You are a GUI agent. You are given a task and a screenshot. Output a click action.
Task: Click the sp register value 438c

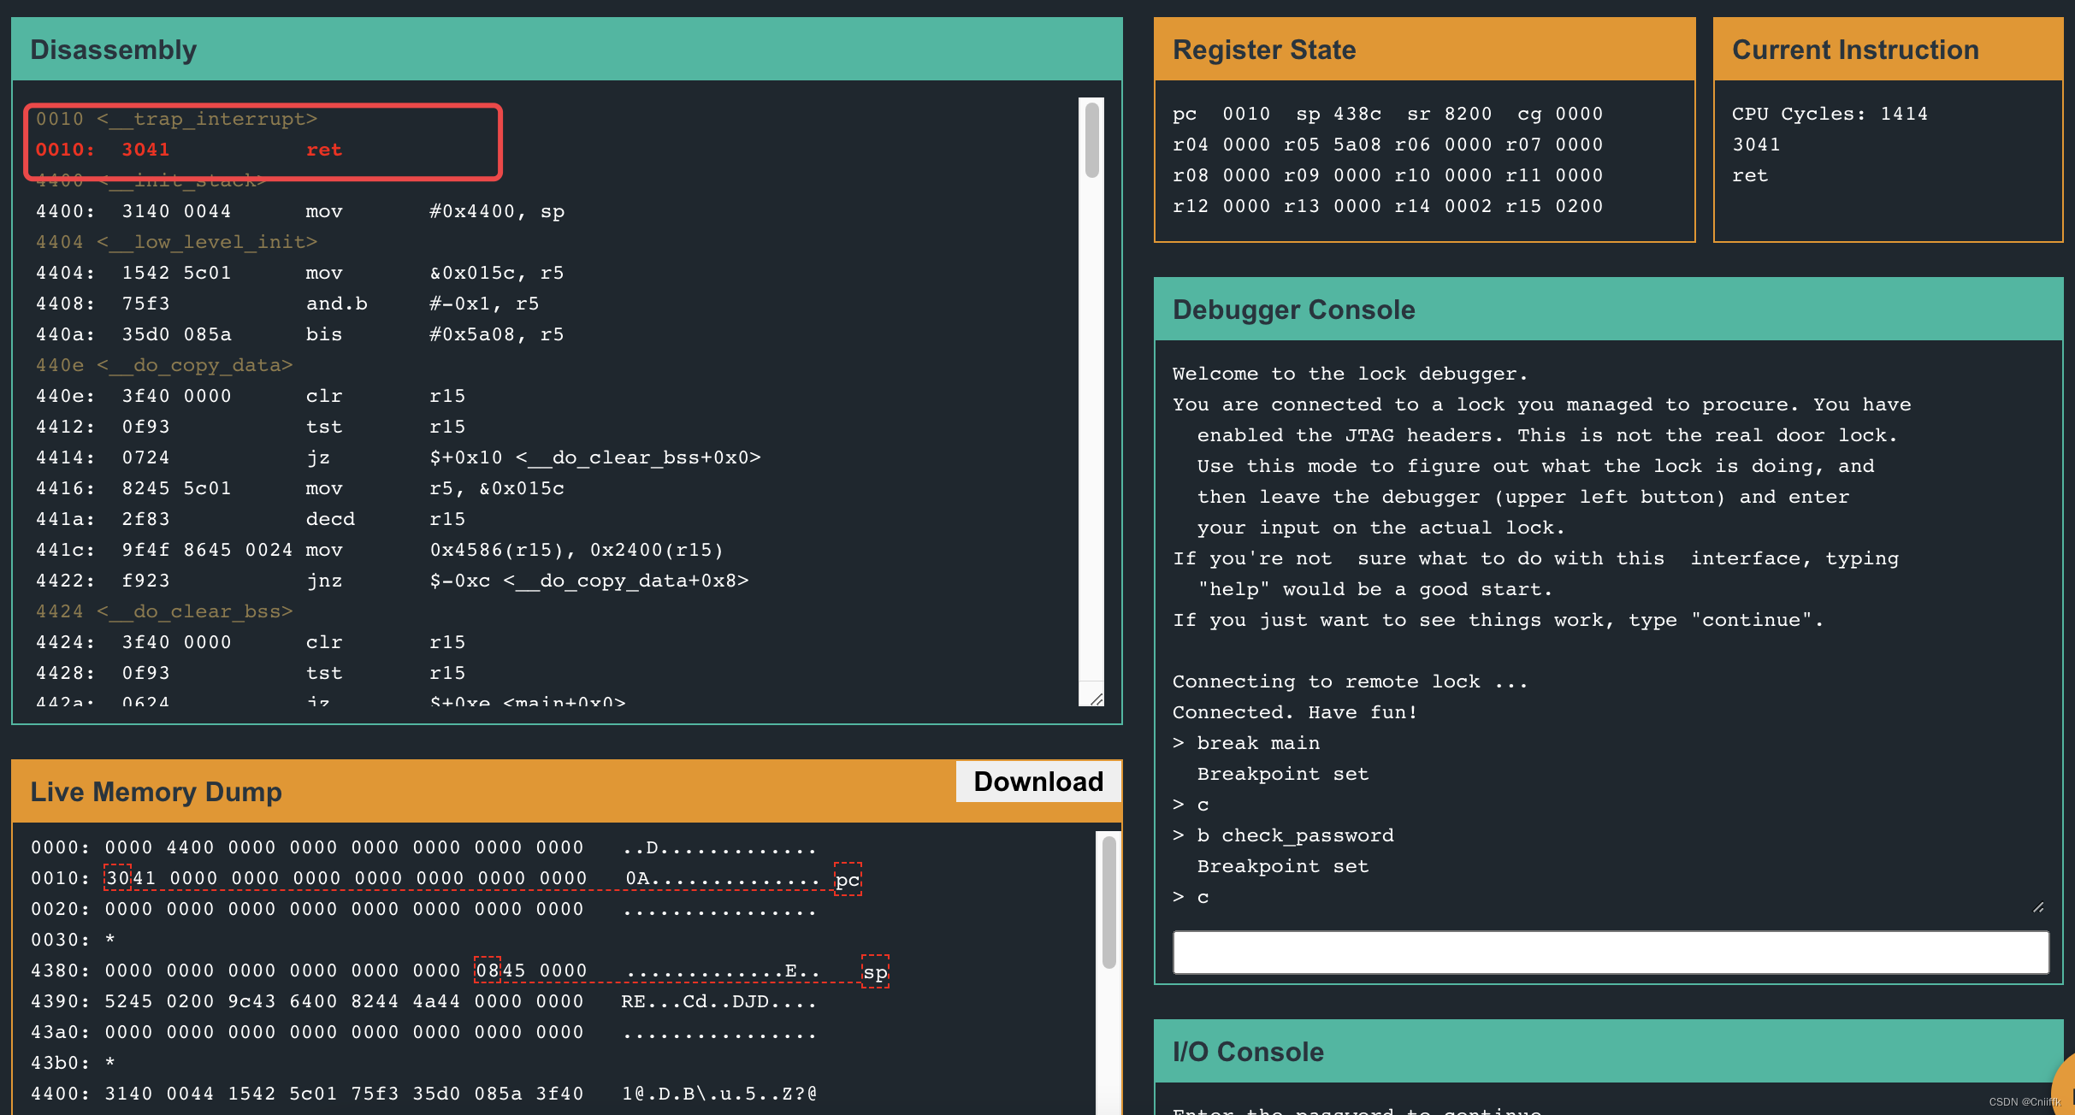(x=1357, y=114)
